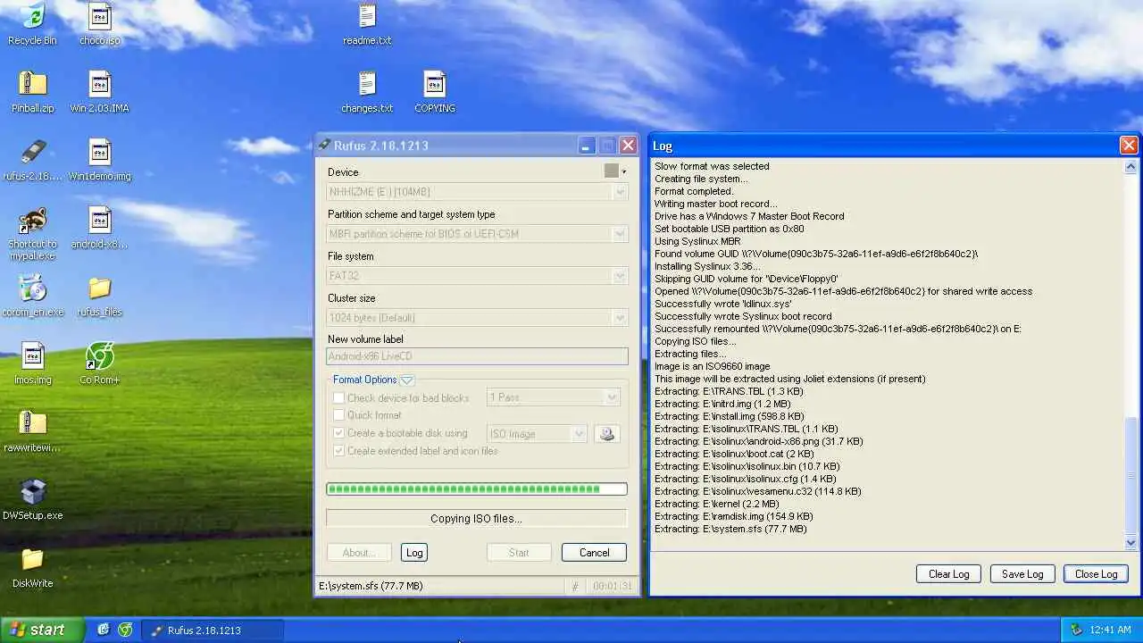The height and width of the screenshot is (643, 1143).
Task: Click the Log button in Rufus
Action: coord(414,553)
